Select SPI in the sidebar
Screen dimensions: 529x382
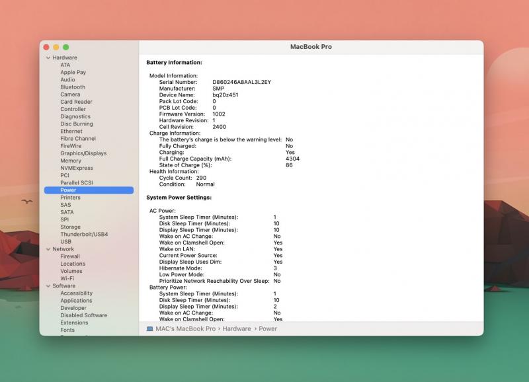click(64, 220)
